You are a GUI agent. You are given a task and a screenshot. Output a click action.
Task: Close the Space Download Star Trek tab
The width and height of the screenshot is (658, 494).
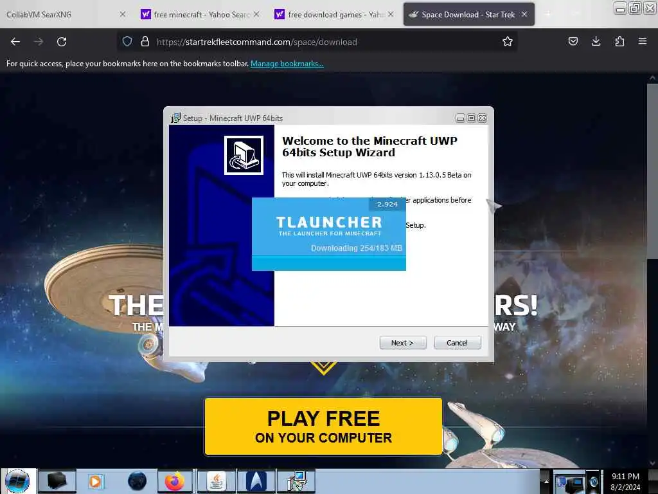tap(524, 14)
